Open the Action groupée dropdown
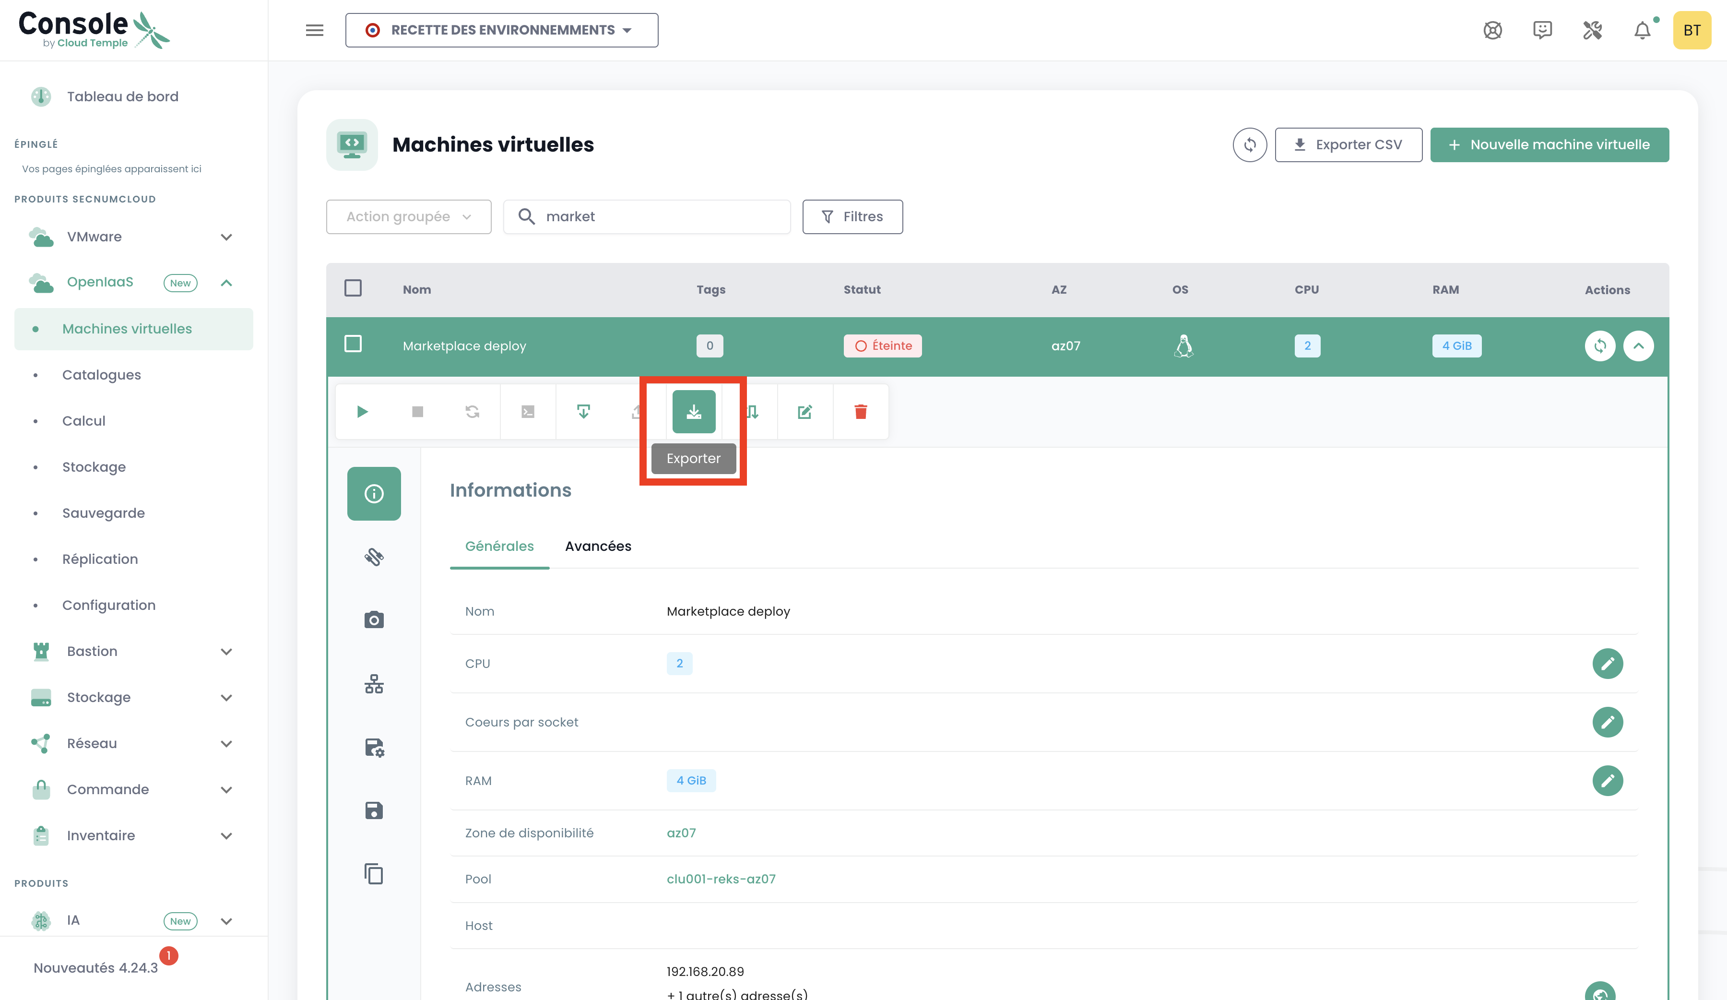 point(408,216)
